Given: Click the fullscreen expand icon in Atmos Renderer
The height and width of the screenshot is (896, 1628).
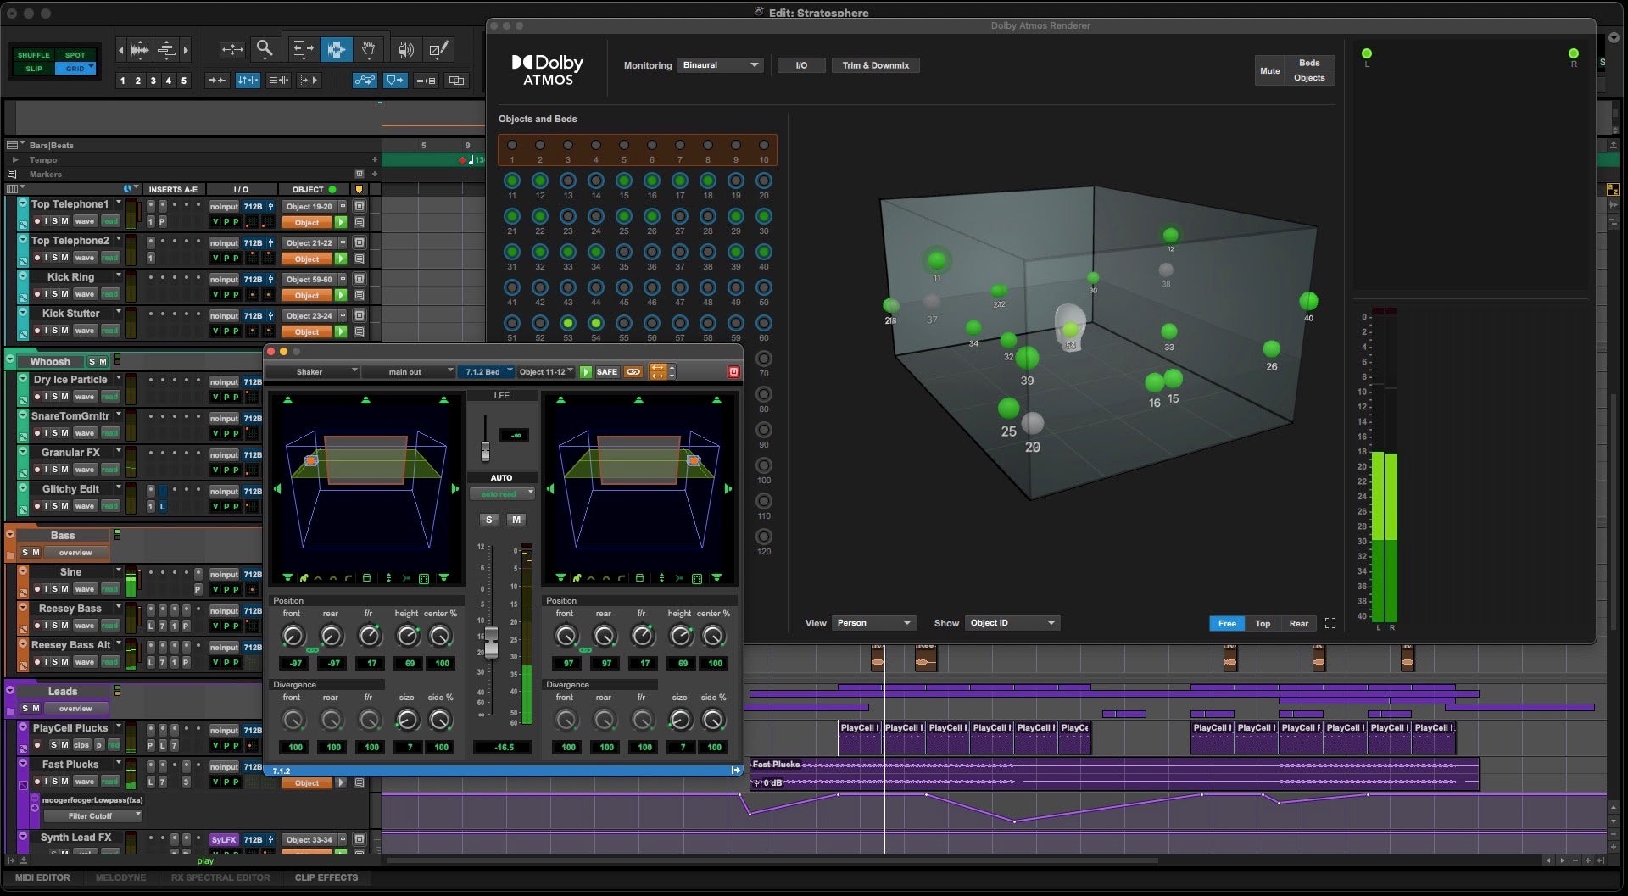Looking at the screenshot, I should 1330,623.
